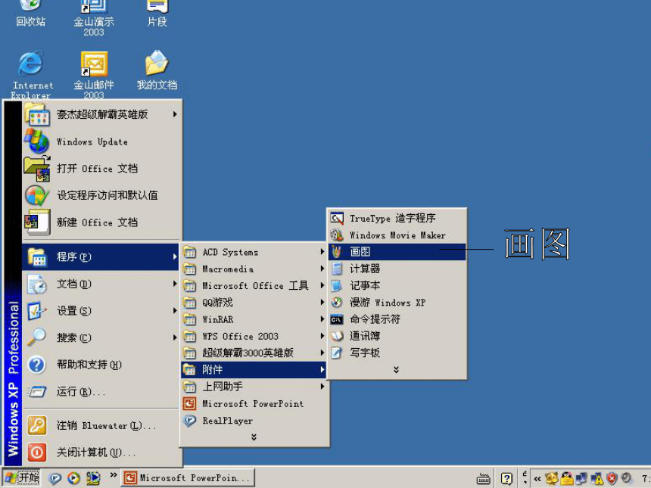Click the 金山邮件 2003 desktop icon
The height and width of the screenshot is (488, 651).
click(x=94, y=64)
